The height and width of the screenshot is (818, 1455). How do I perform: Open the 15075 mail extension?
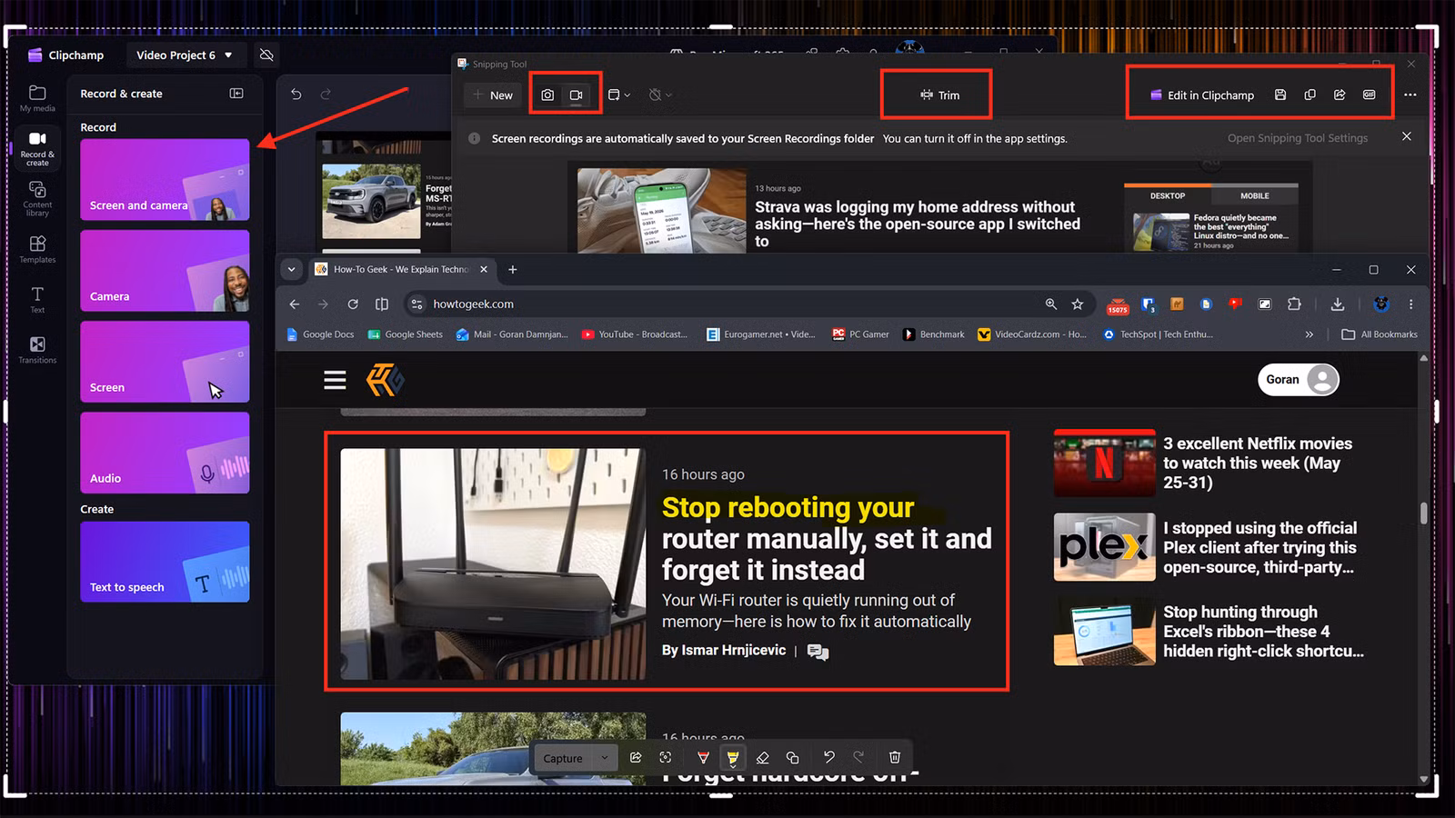click(1118, 305)
